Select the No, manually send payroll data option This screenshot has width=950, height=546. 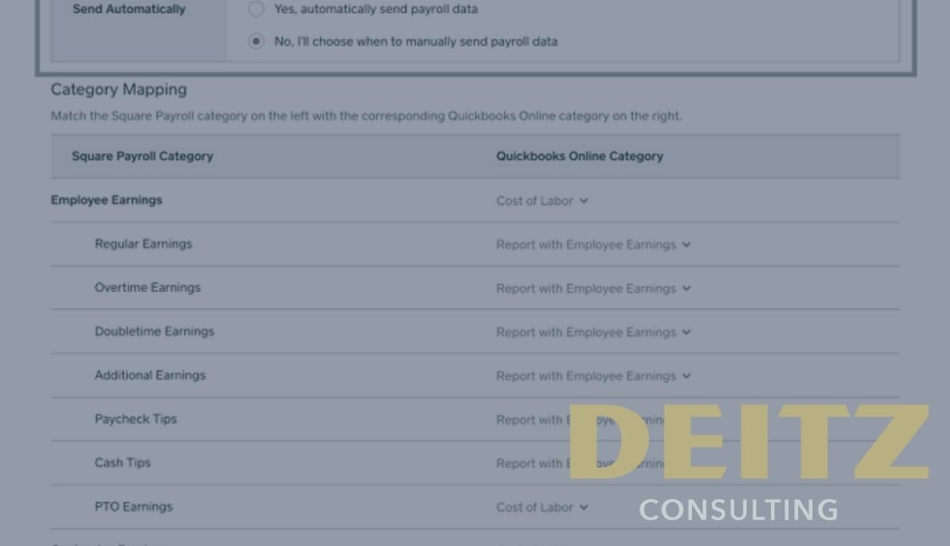click(256, 41)
